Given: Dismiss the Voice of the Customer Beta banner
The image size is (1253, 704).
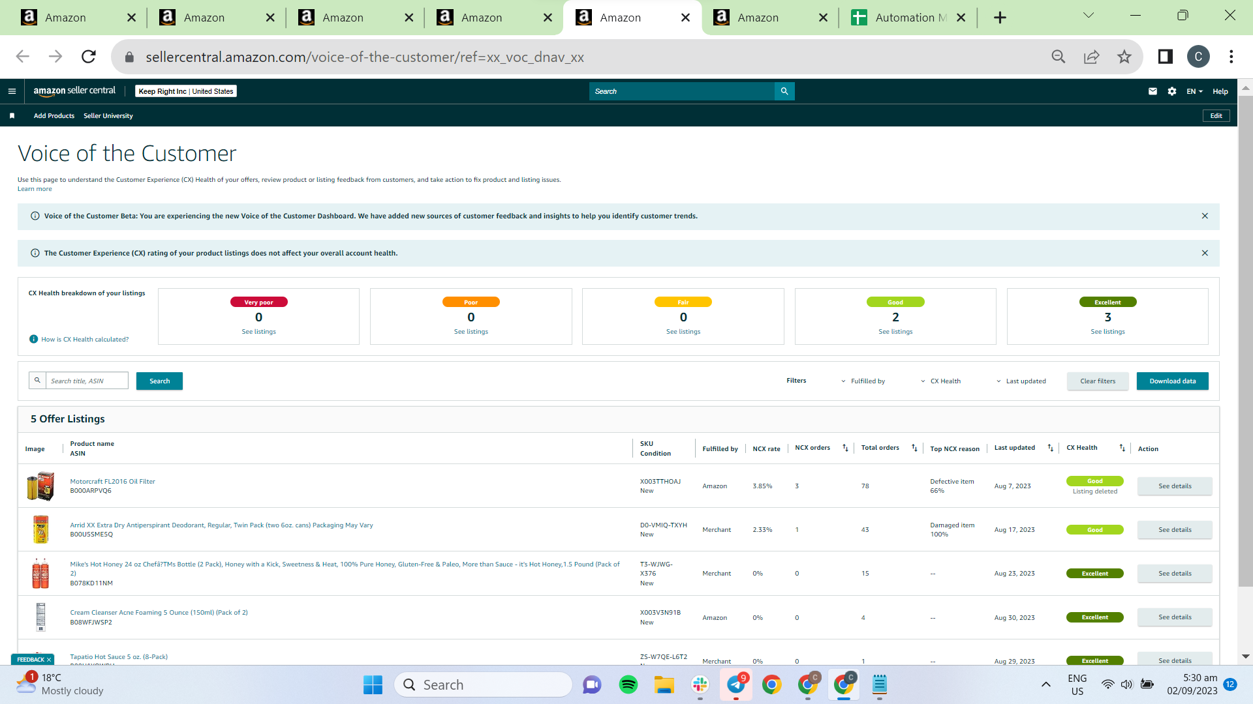Looking at the screenshot, I should click(x=1205, y=216).
